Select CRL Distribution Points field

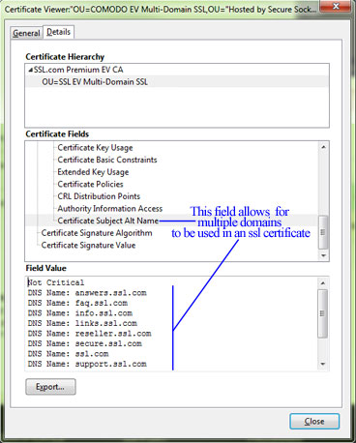pyautogui.click(x=99, y=196)
